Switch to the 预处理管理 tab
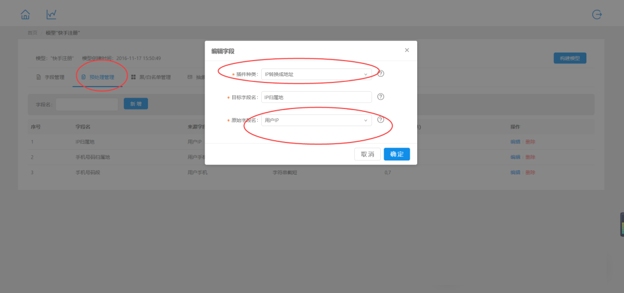 [98, 77]
